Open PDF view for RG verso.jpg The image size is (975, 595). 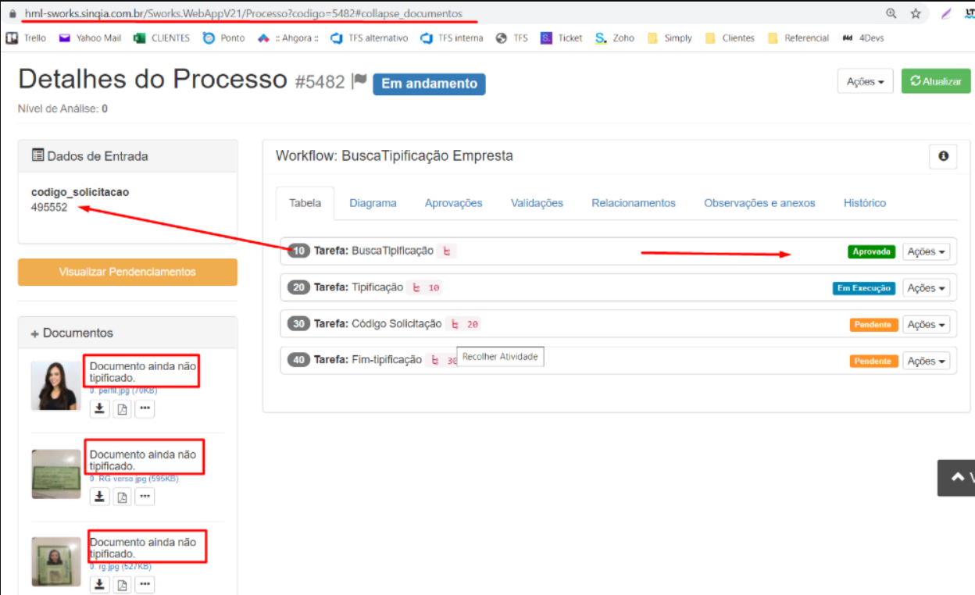tap(122, 496)
